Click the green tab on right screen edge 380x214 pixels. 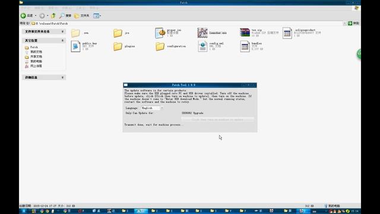click(359, 53)
